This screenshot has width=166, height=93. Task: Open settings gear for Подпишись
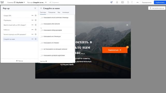tap(36, 20)
